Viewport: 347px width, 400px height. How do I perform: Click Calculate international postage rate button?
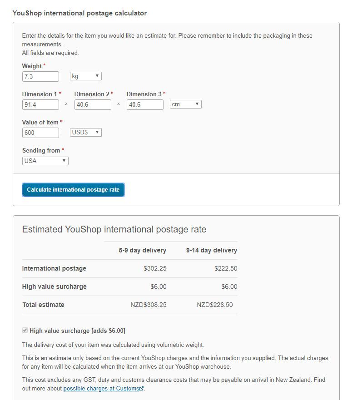(73, 189)
